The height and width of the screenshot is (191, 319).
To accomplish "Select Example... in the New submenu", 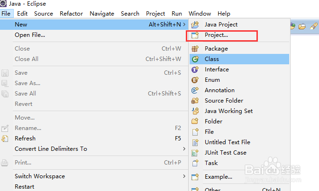I will pyautogui.click(x=218, y=177).
